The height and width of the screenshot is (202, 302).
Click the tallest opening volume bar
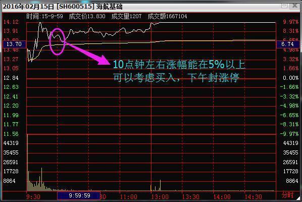point(28,163)
